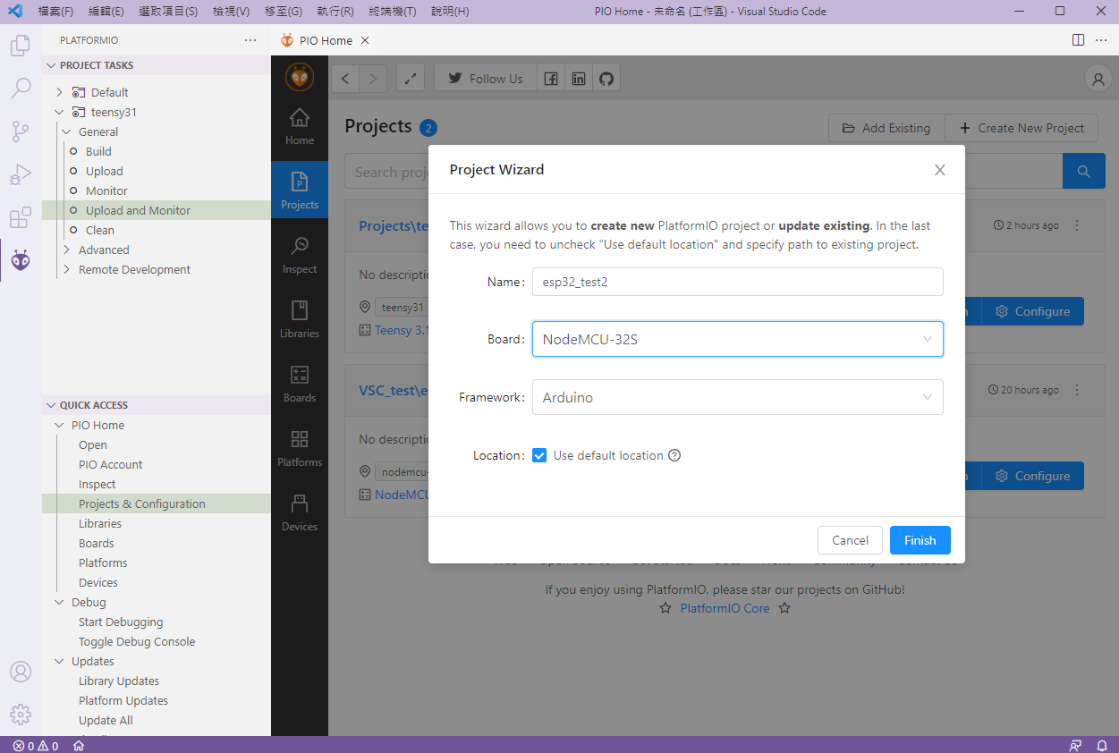Run the Clean task under General

click(x=157, y=230)
